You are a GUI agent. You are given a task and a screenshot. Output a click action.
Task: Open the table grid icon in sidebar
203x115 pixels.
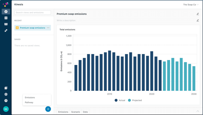[x=6, y=18]
